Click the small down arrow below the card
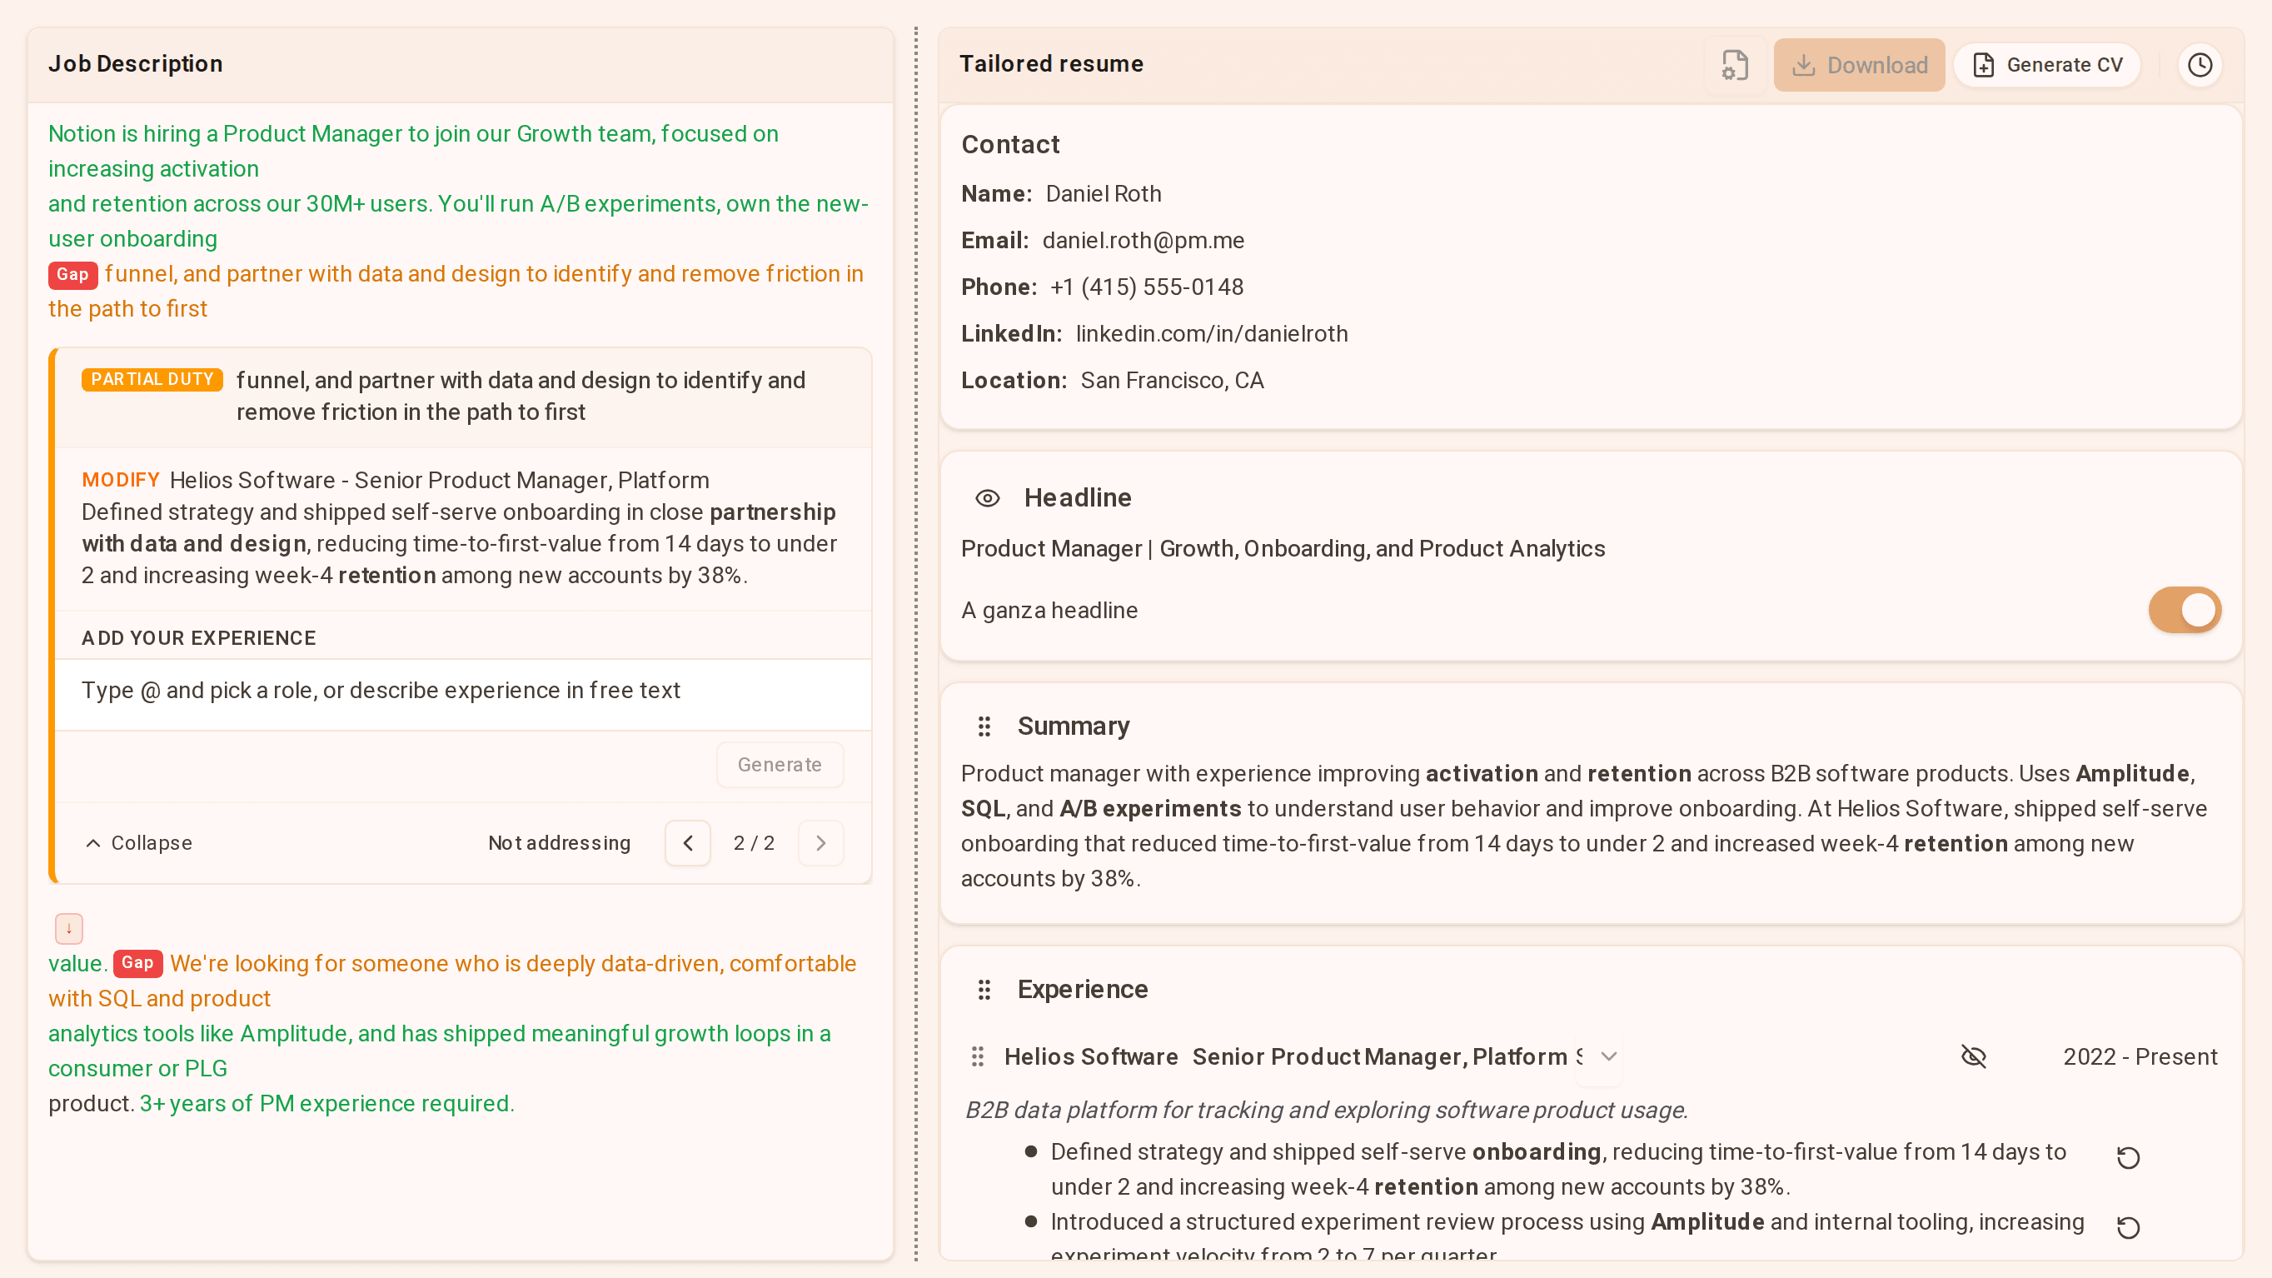 click(69, 929)
